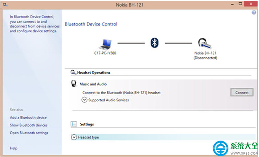Open Show Bluetooth devices link
Image resolution: width=259 pixels, height=157 pixels.
coord(29,125)
